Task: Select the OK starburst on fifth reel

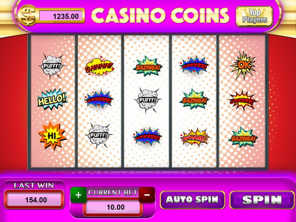Action: click(x=243, y=65)
